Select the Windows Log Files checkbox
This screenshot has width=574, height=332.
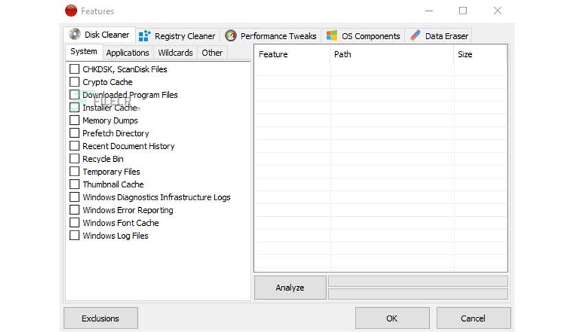coord(74,235)
